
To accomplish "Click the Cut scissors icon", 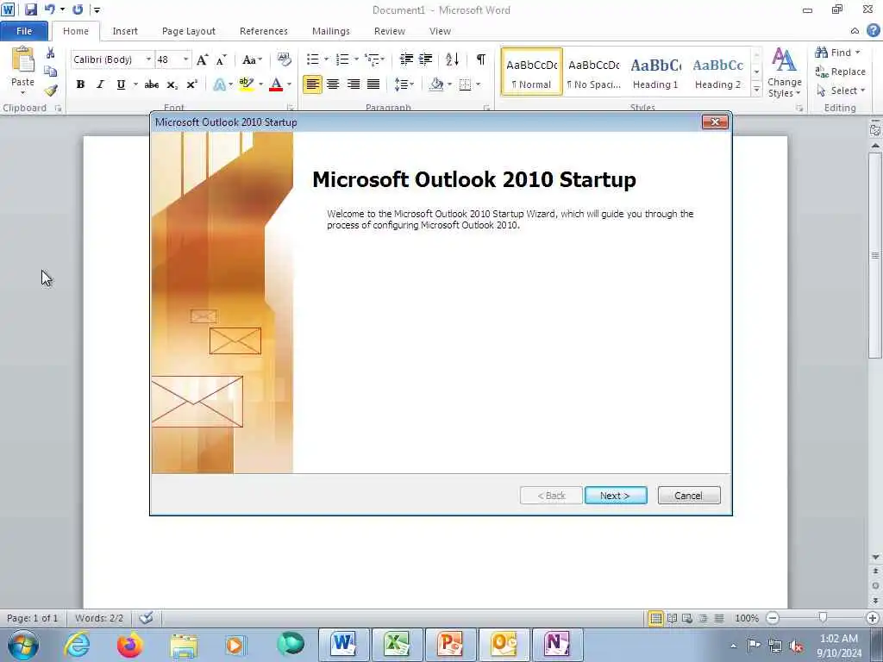I will [51, 53].
